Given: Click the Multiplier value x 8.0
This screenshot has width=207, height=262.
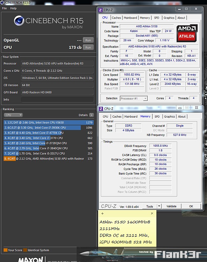Looking at the screenshot, I should coord(132,79).
